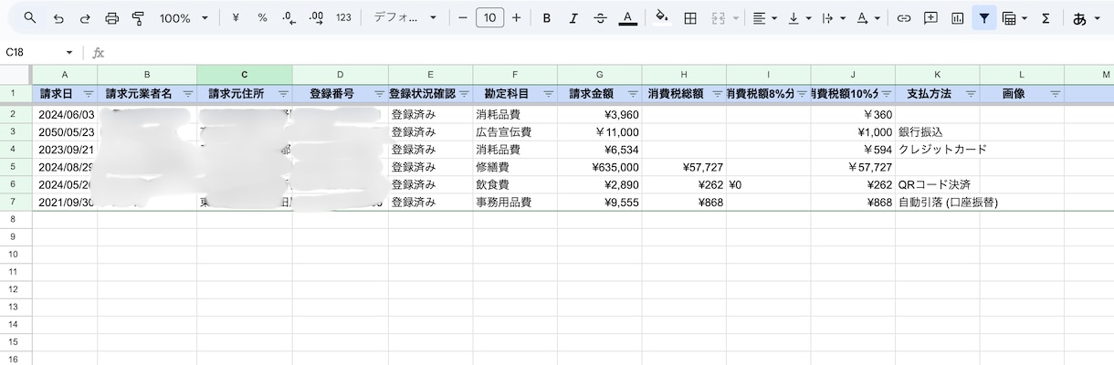Click cell containing クレジットカード

tap(938, 150)
